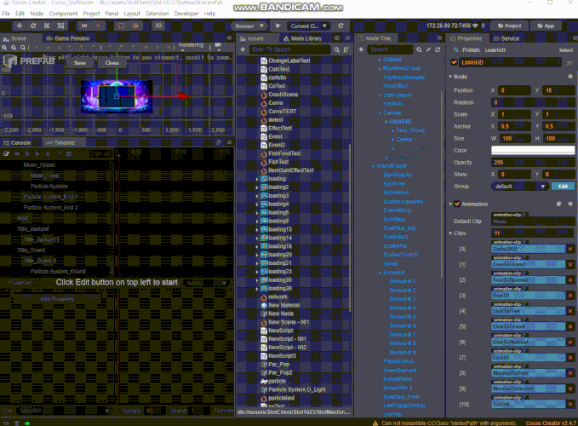This screenshot has width=578, height=426.
Task: Reset scene zoom with magnifier icon
Action: [23, 48]
